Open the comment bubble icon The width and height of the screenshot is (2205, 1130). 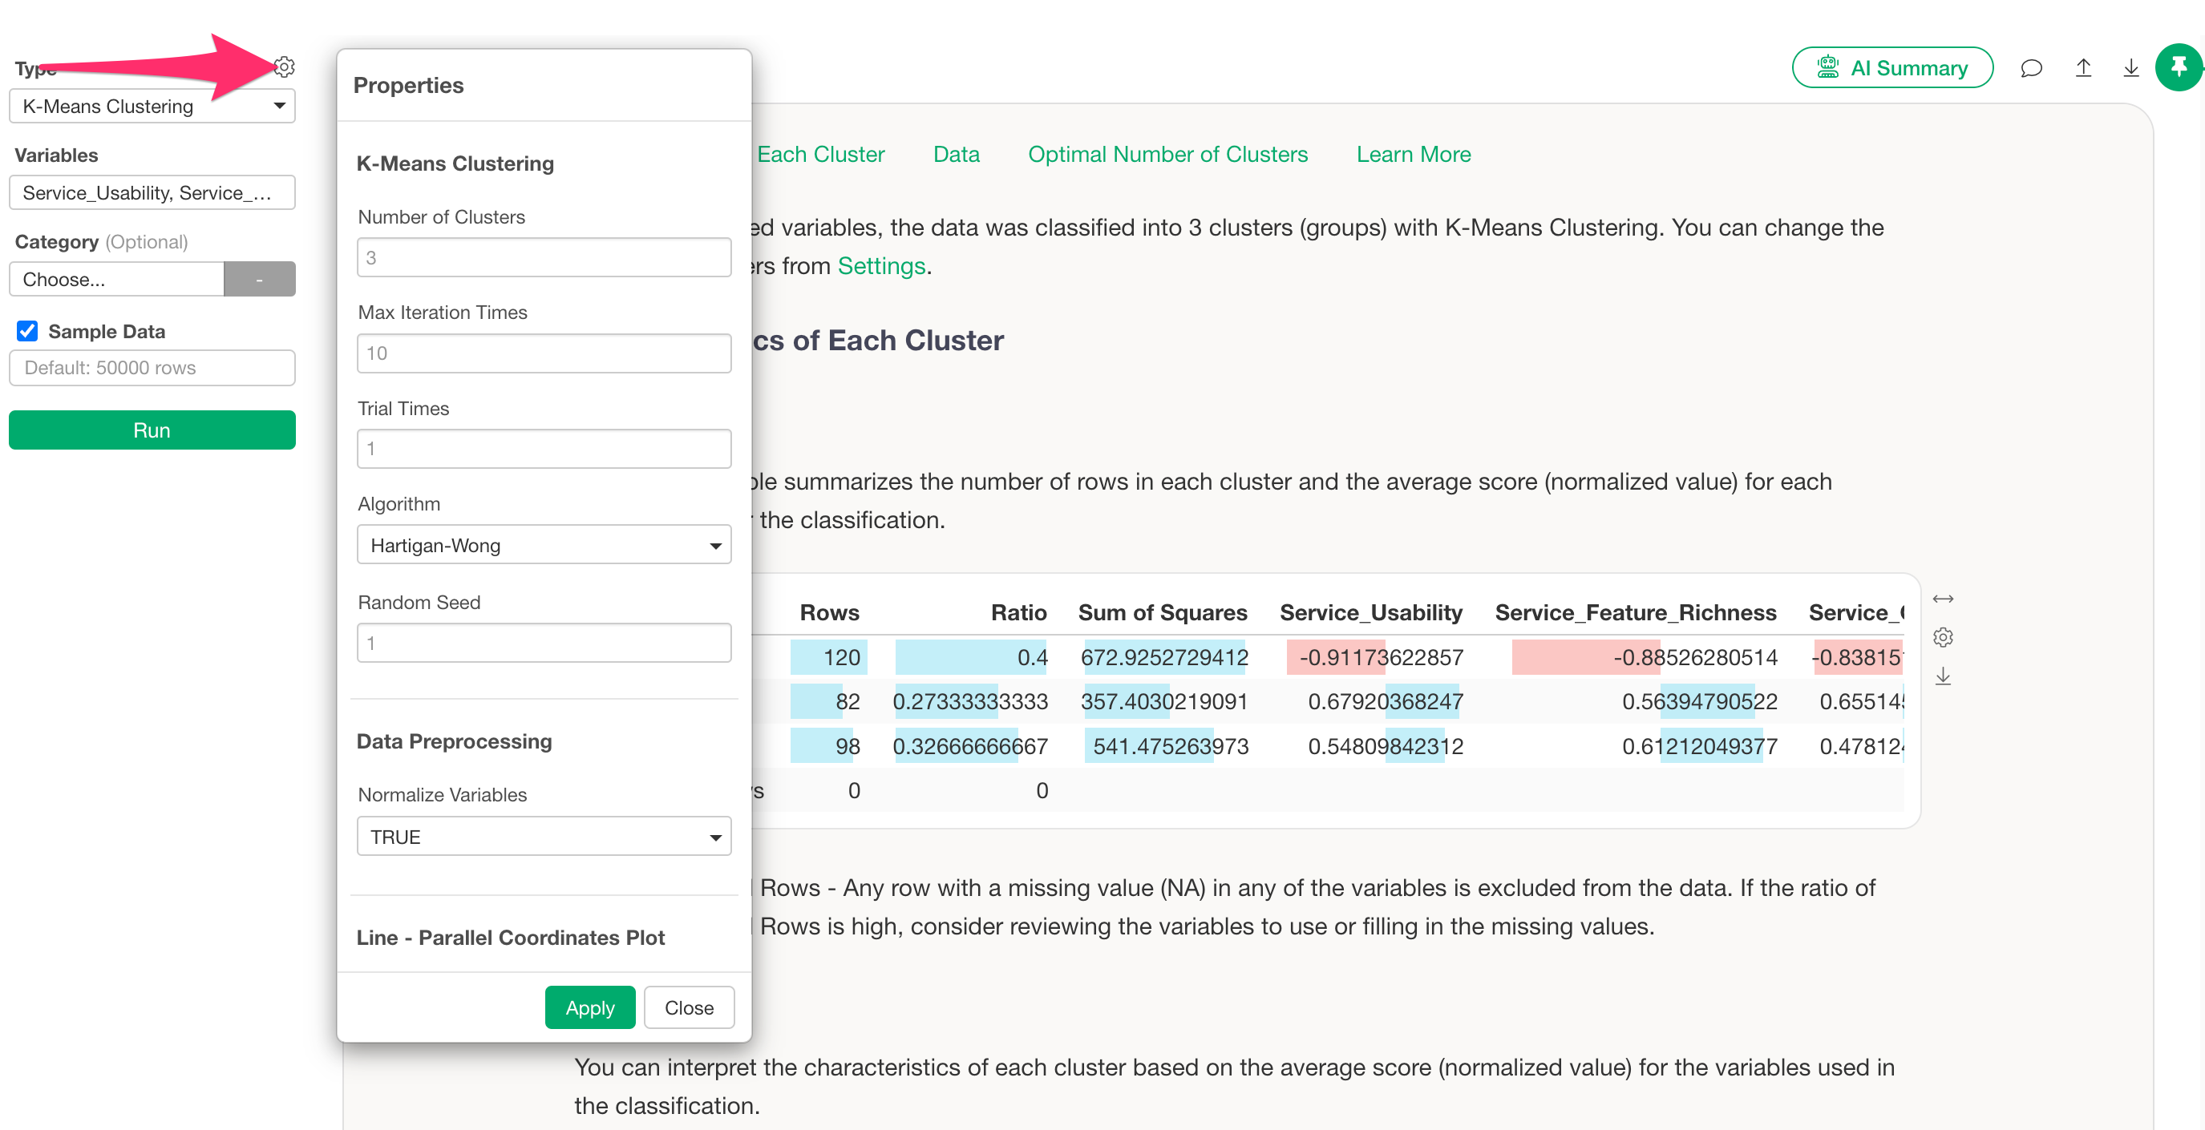2030,68
